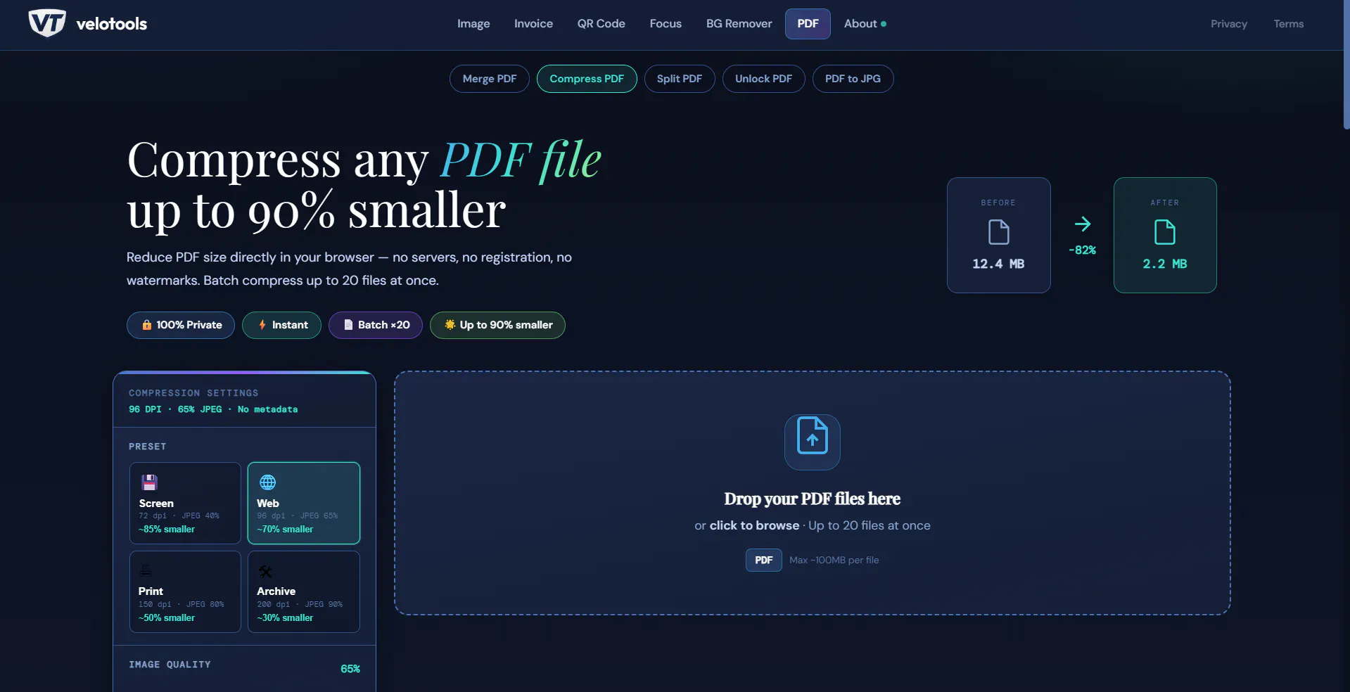Select the Archive compression preset
Screen dimensions: 1350x692
(304, 591)
